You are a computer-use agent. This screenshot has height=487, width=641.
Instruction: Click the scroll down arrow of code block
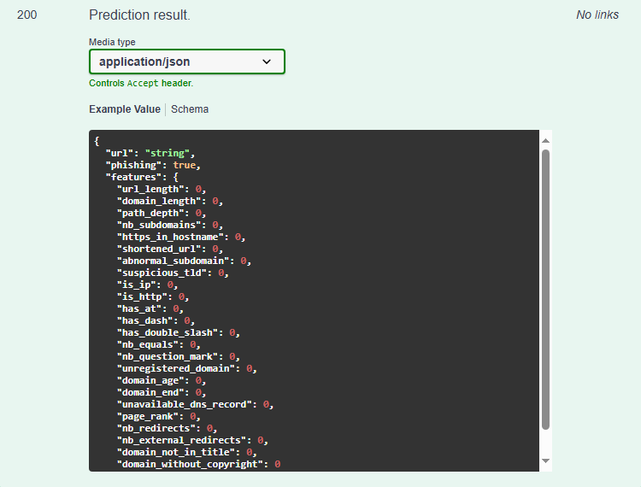(545, 461)
